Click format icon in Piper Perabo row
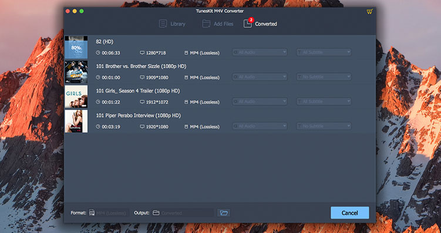This screenshot has width=441, height=233. click(x=186, y=127)
